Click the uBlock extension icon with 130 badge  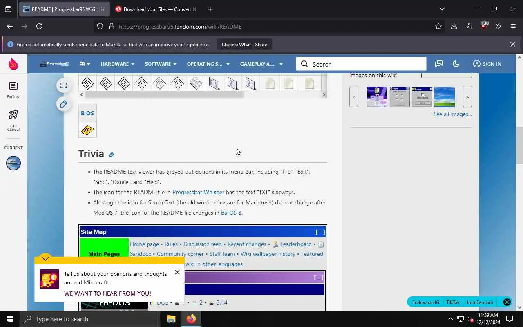484,26
